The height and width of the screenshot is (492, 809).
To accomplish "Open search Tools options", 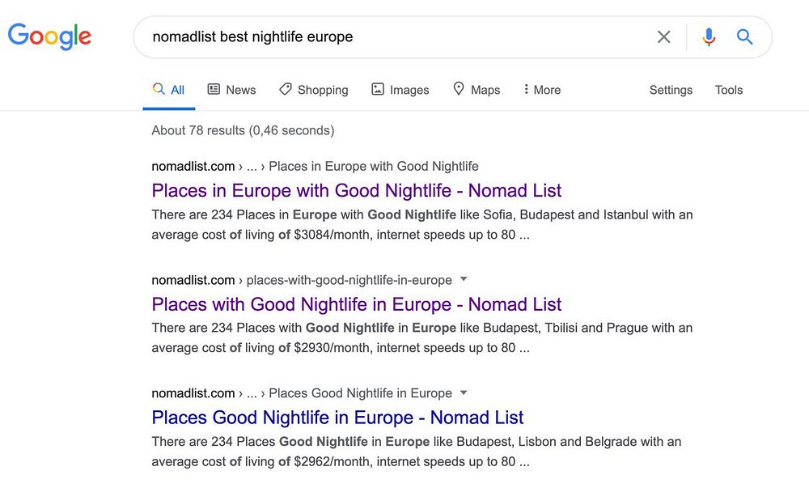I will coord(728,90).
